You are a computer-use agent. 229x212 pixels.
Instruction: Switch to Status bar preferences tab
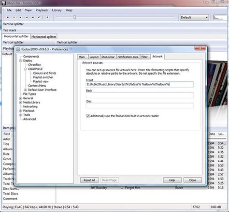coord(108,57)
